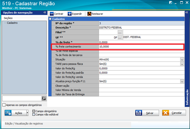This screenshot has height=129, width=190.
Task: Click the Expandir toolbar button
Action: click(75, 14)
